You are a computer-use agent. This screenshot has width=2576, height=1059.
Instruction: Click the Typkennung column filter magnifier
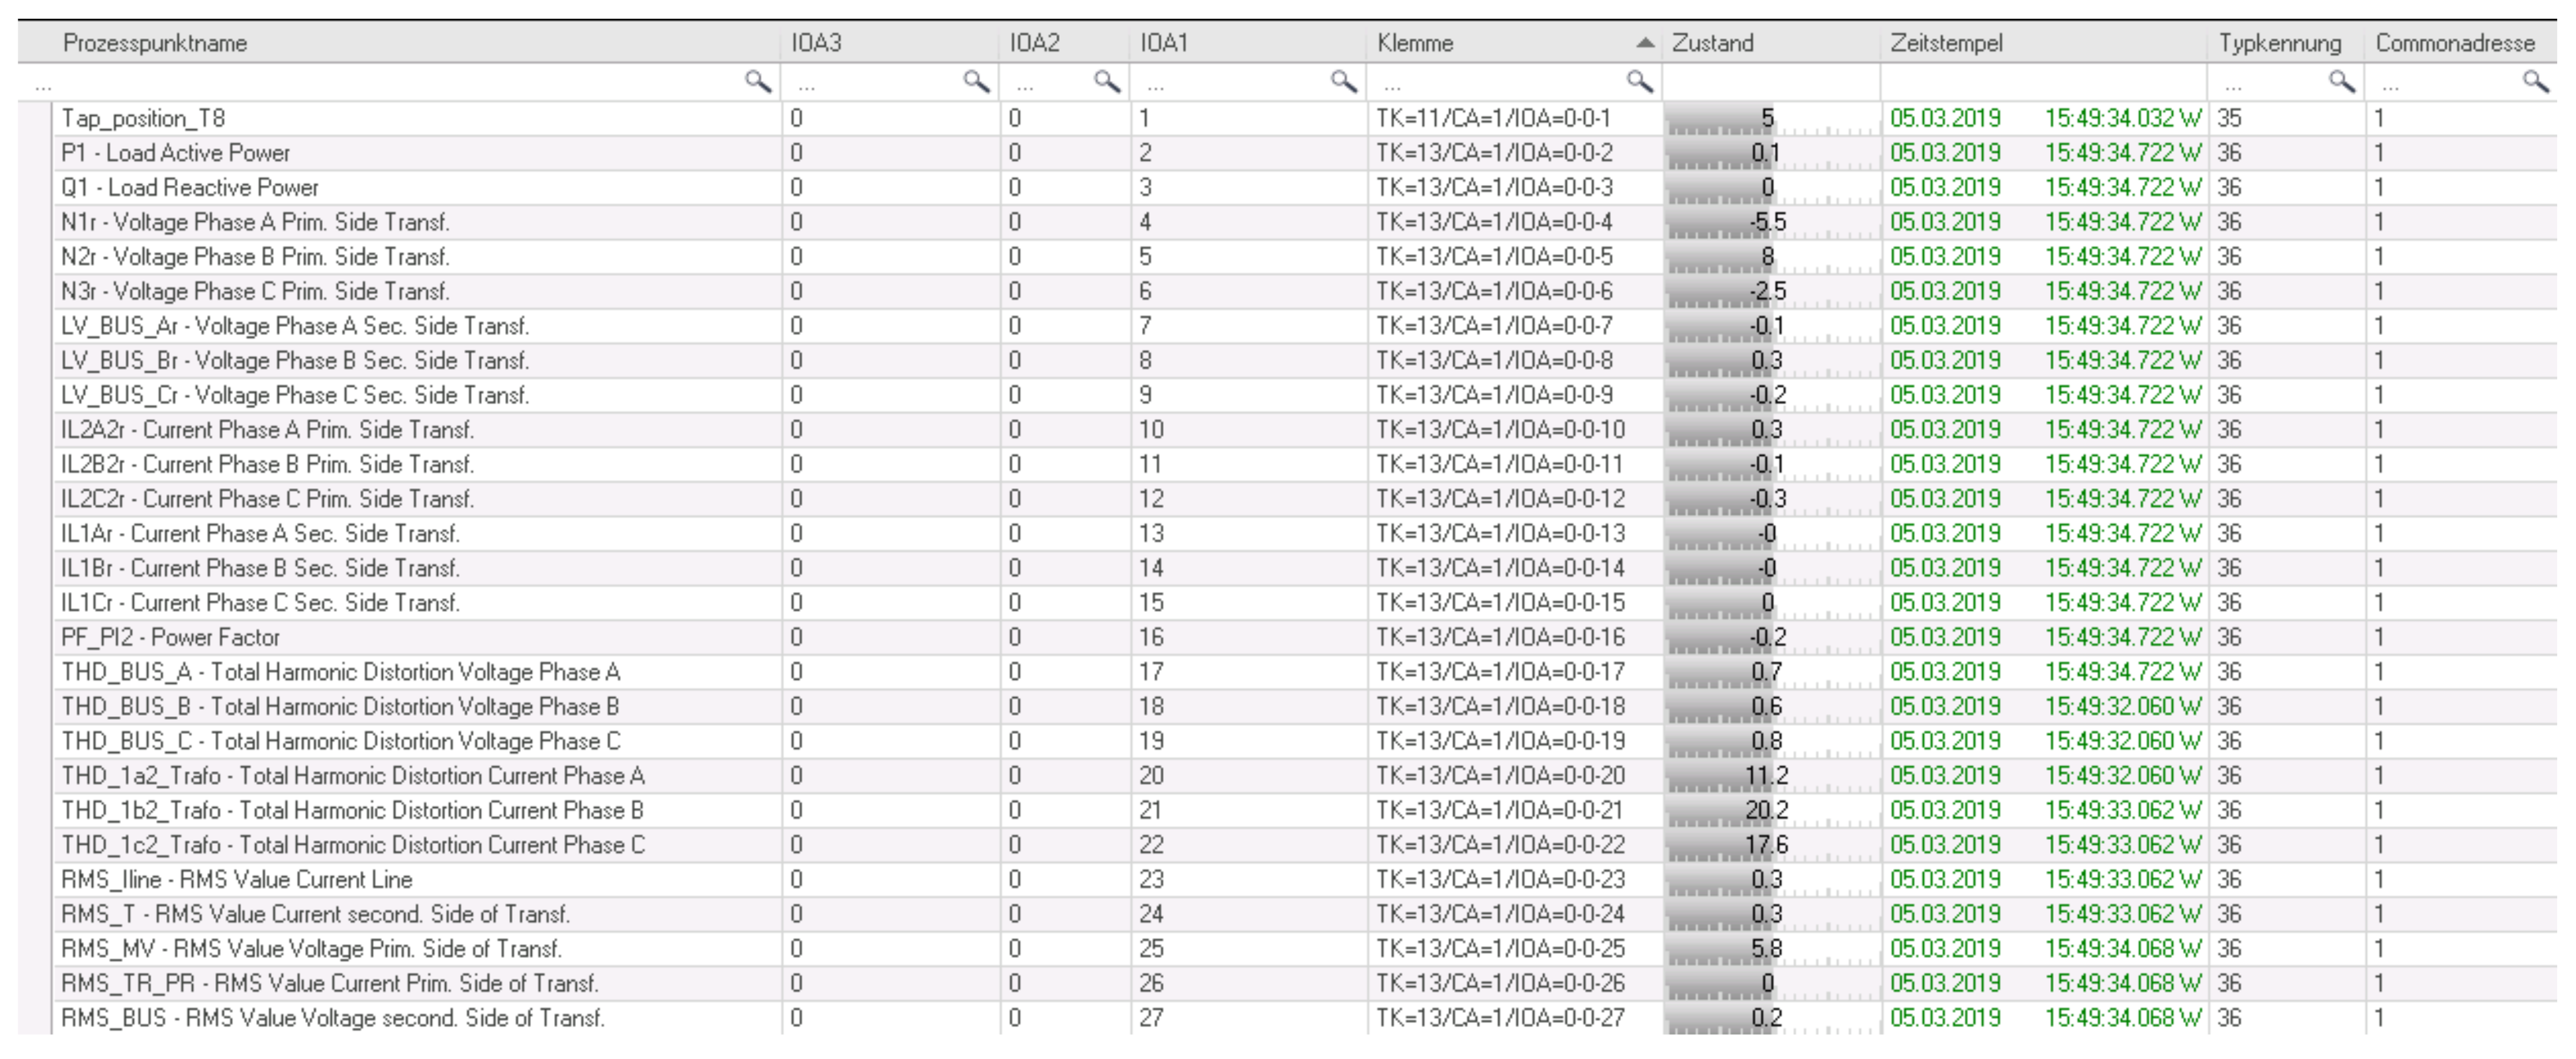pos(2341,82)
